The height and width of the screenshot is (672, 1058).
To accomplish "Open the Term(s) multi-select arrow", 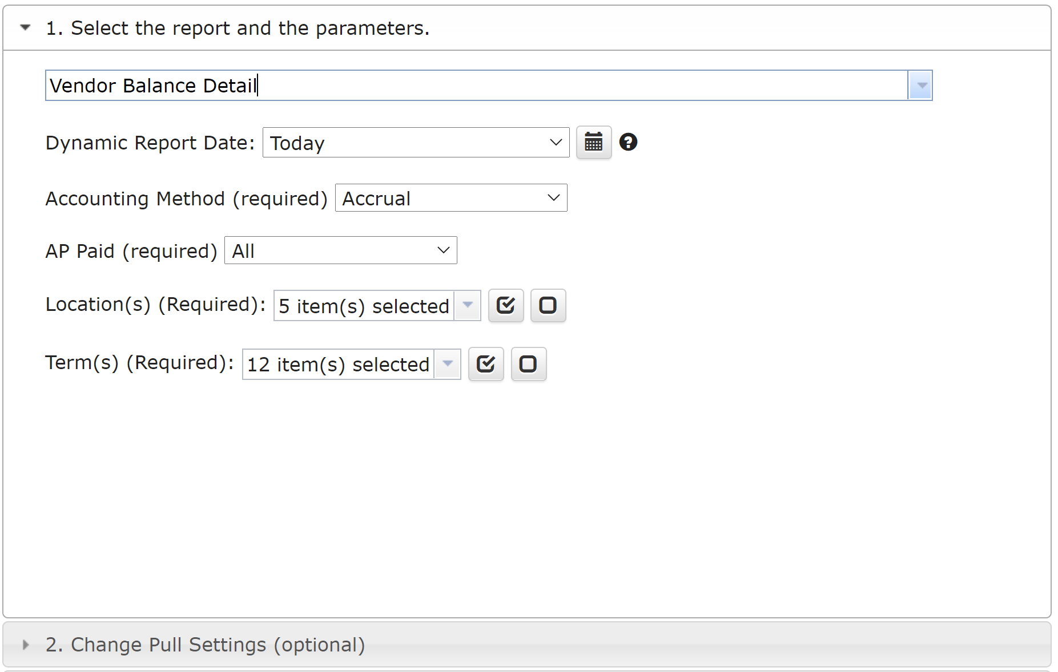I will [448, 364].
